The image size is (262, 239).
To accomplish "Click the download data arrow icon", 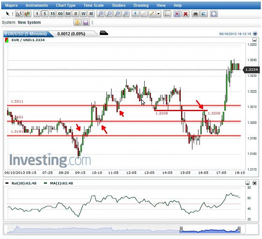I will (x=135, y=14).
